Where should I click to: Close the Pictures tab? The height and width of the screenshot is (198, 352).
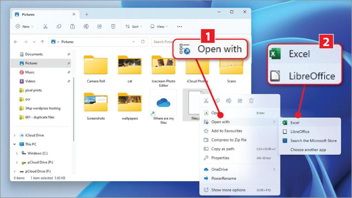(74, 14)
